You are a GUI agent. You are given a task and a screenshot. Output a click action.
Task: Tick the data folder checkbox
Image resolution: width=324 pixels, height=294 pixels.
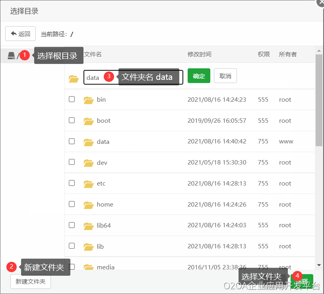click(72, 141)
